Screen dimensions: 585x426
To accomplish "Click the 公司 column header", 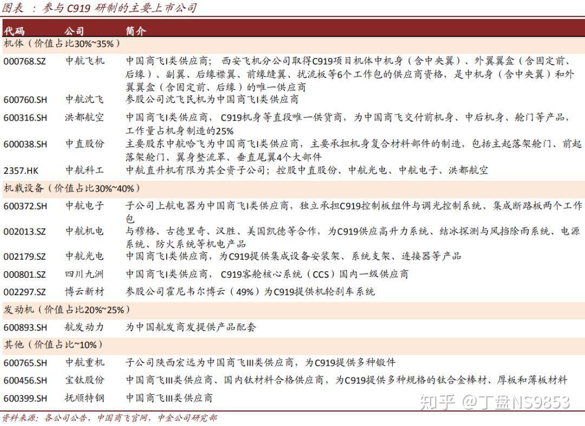I will (x=74, y=30).
